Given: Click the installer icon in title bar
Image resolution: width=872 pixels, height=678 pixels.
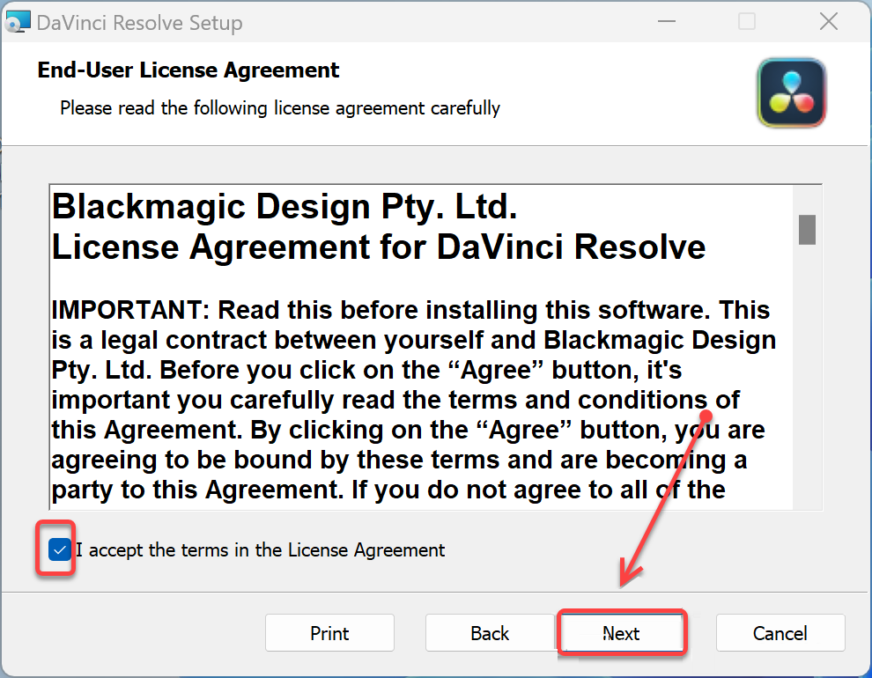Looking at the screenshot, I should coord(18,22).
